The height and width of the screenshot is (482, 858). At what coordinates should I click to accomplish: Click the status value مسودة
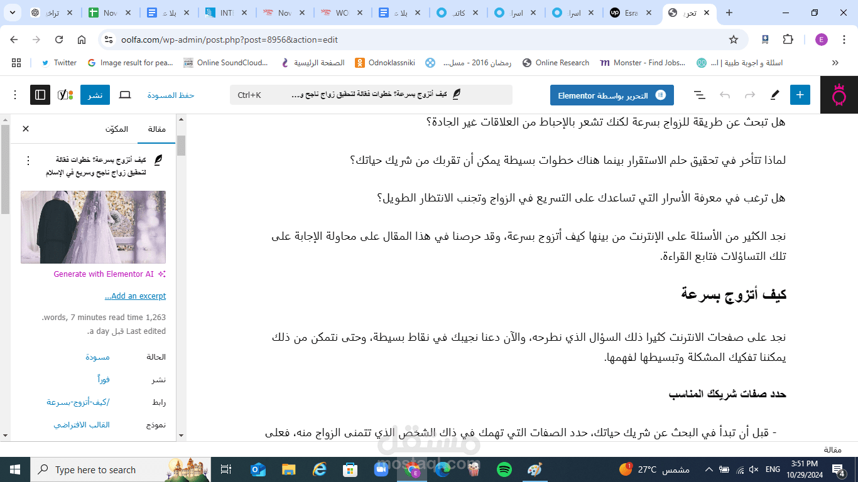(97, 357)
